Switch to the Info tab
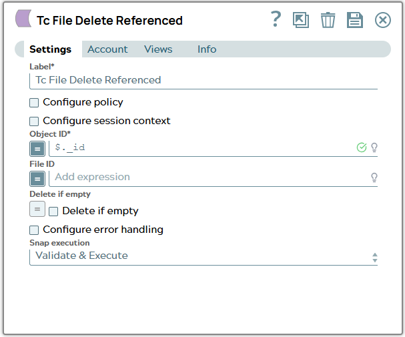 coord(207,49)
